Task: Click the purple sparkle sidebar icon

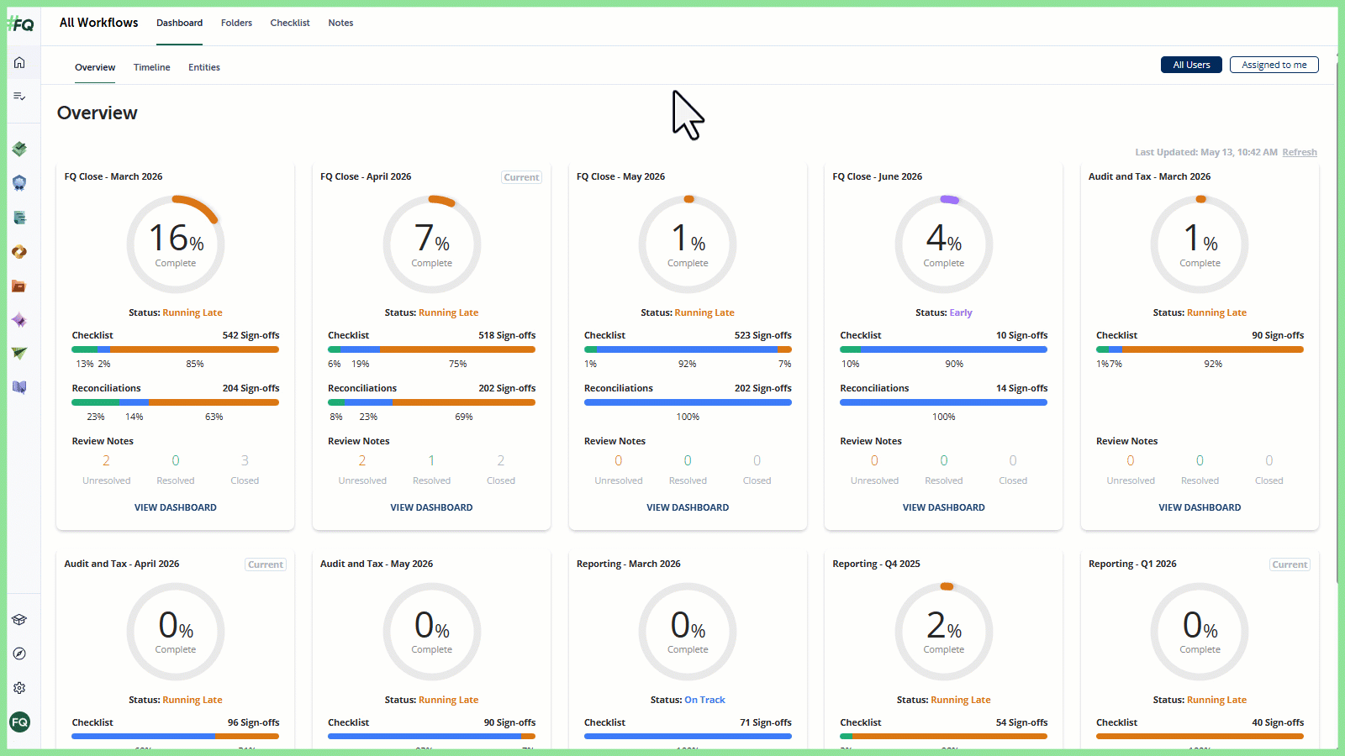Action: (19, 320)
